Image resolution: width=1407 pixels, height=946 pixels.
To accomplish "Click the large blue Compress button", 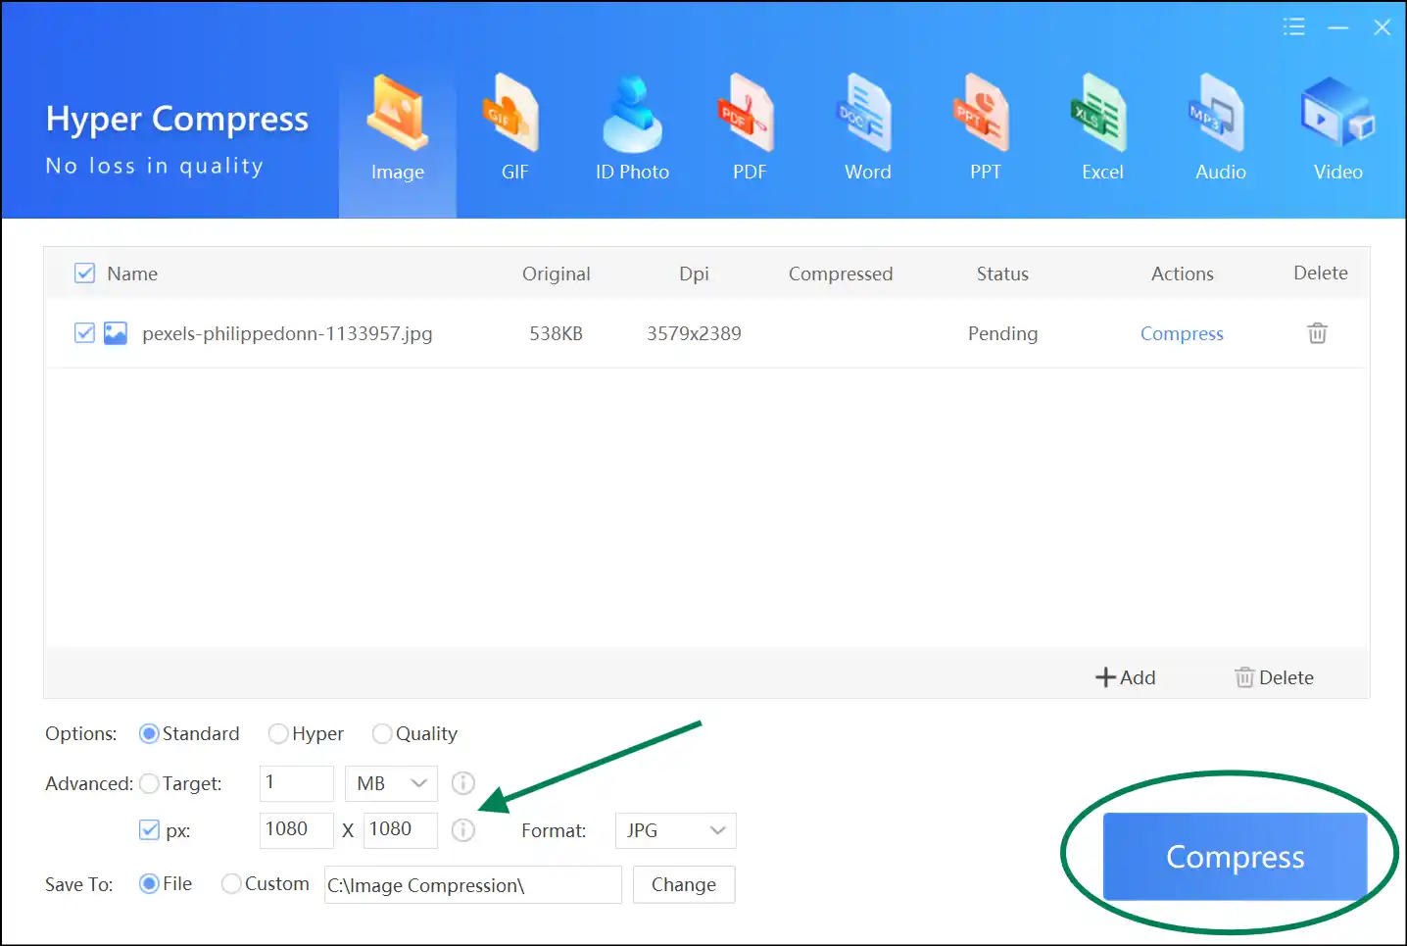I will point(1235,857).
